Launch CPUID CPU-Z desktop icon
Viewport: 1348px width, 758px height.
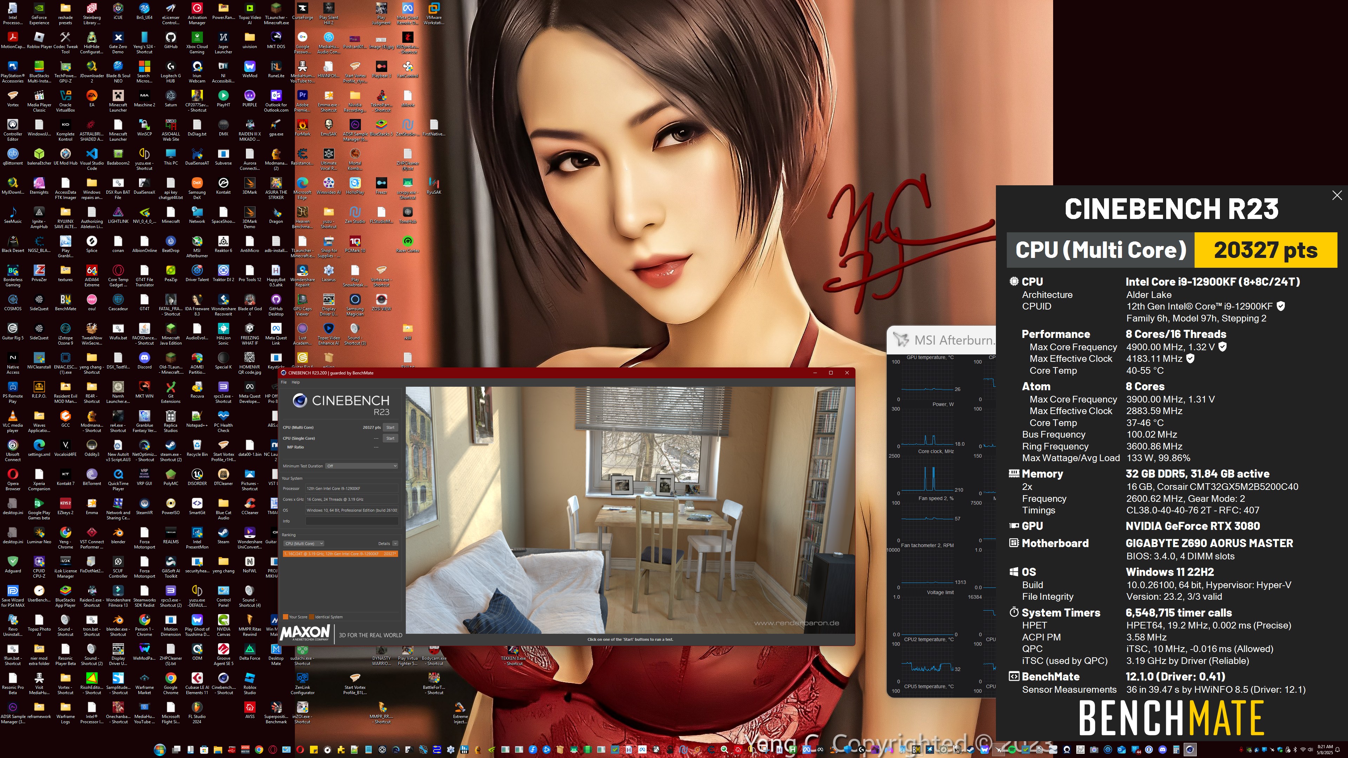click(x=39, y=567)
